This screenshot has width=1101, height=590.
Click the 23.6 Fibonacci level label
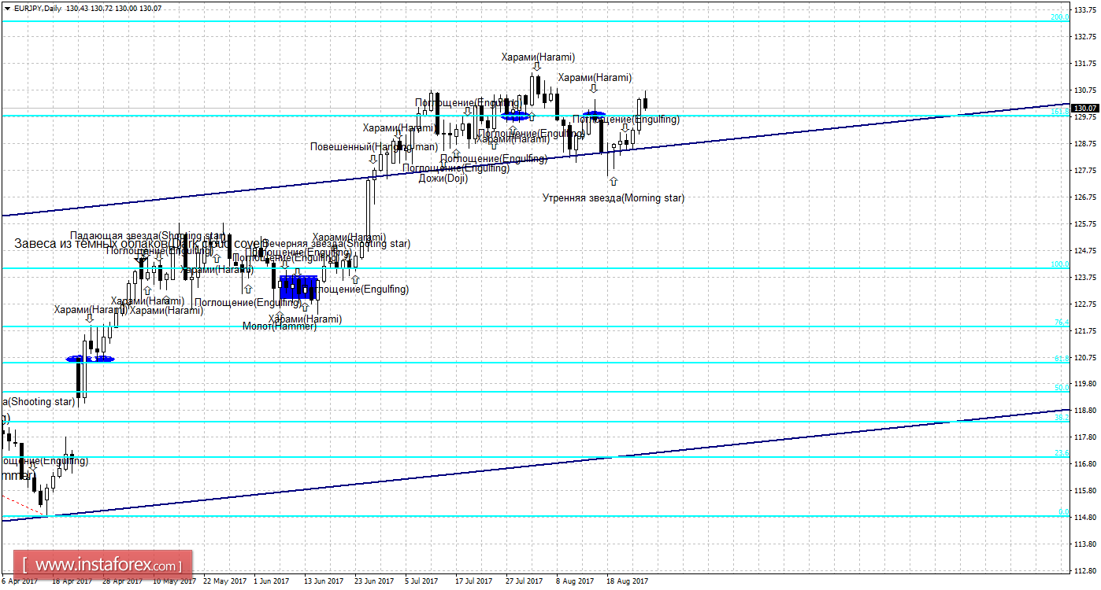tap(1062, 453)
